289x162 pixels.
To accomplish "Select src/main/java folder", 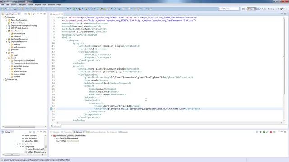I will pos(19,34).
